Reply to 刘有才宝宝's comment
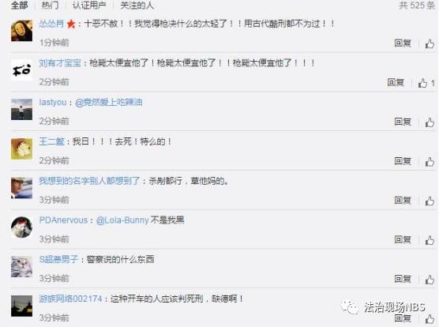Image resolution: width=439 pixels, height=327 pixels. (396, 82)
